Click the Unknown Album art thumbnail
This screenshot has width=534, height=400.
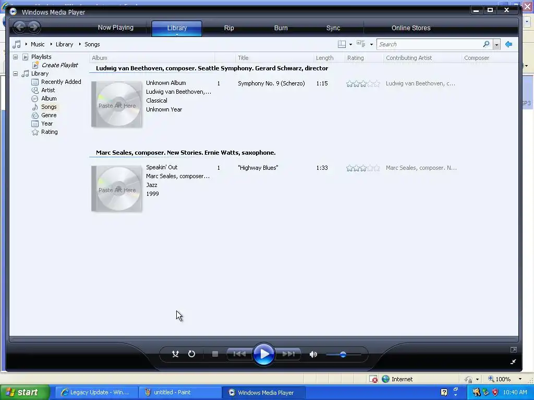click(117, 104)
